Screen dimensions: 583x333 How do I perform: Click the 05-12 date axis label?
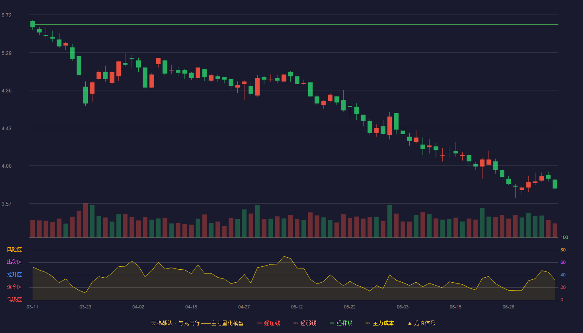tap(297, 307)
